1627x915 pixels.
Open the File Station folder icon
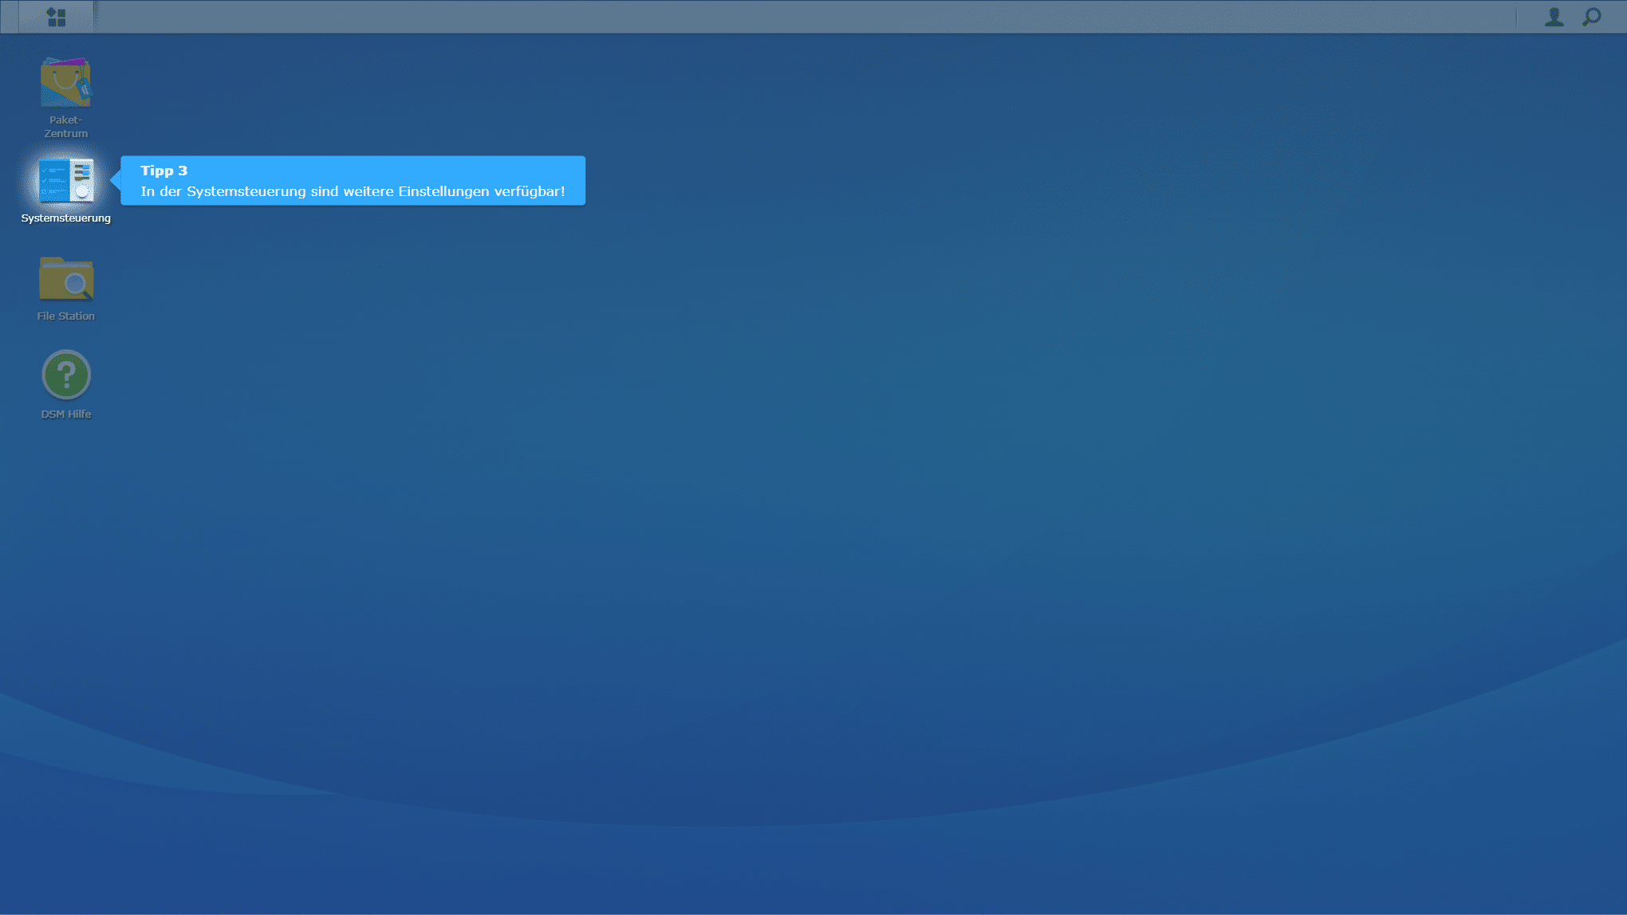pos(65,278)
